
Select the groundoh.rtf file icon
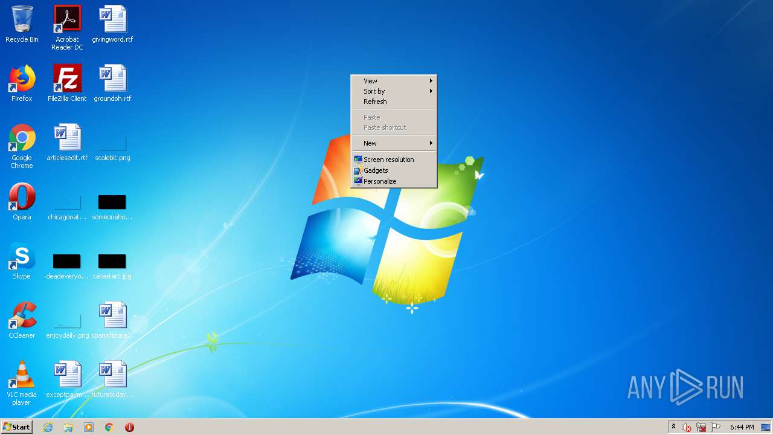click(x=112, y=83)
